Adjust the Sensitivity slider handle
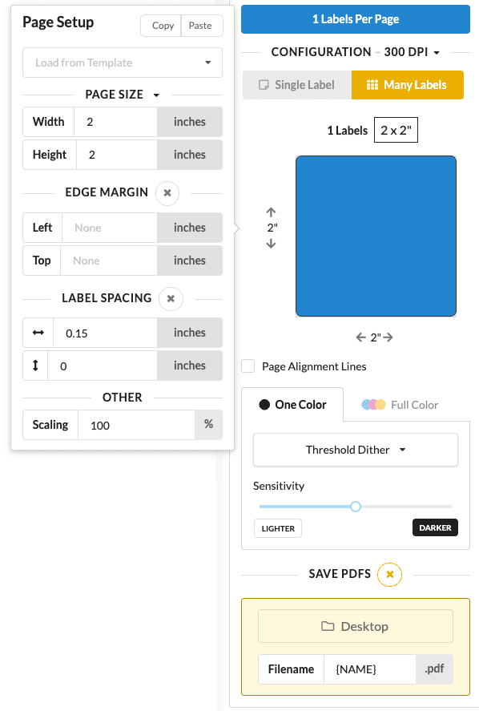 355,507
